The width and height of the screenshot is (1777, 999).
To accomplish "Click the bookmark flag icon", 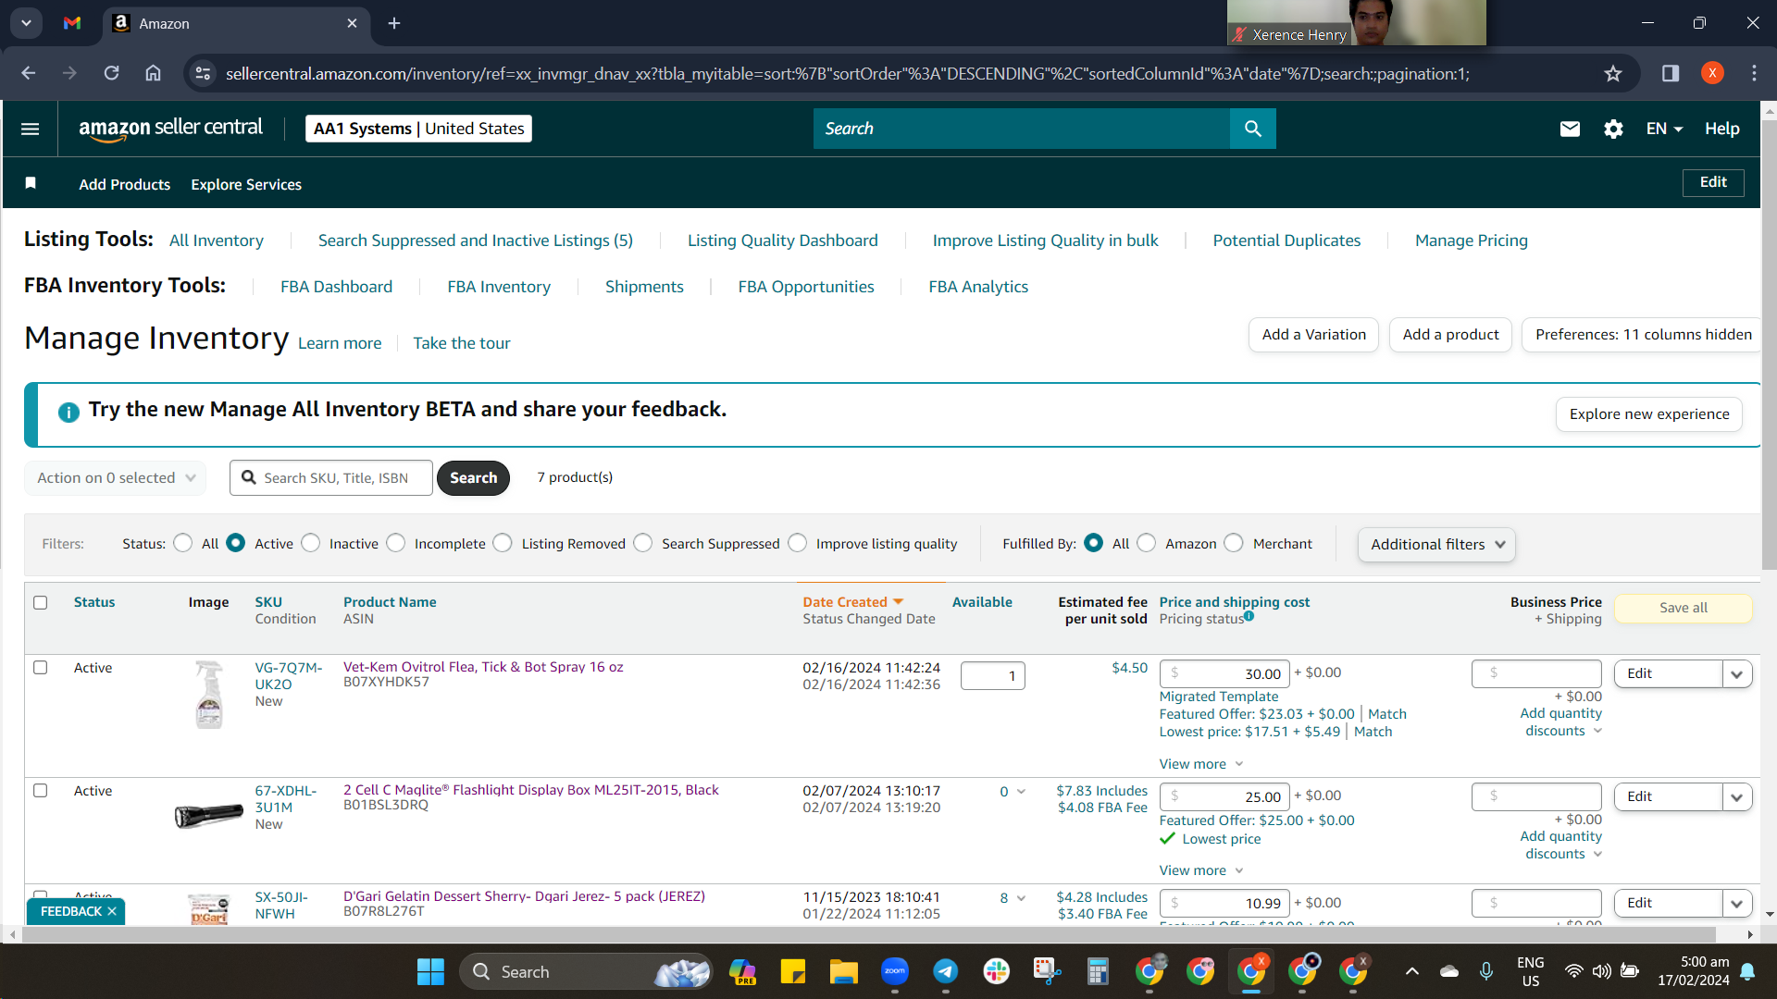I will 31,183.
